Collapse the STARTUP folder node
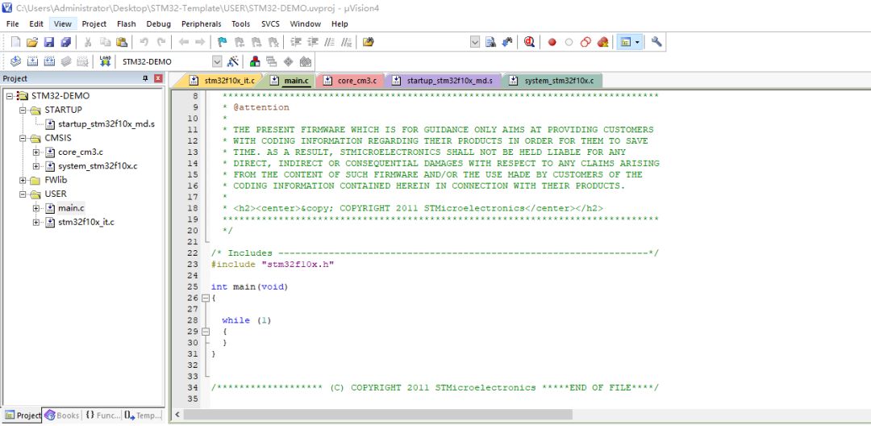871x426 pixels. click(x=23, y=110)
